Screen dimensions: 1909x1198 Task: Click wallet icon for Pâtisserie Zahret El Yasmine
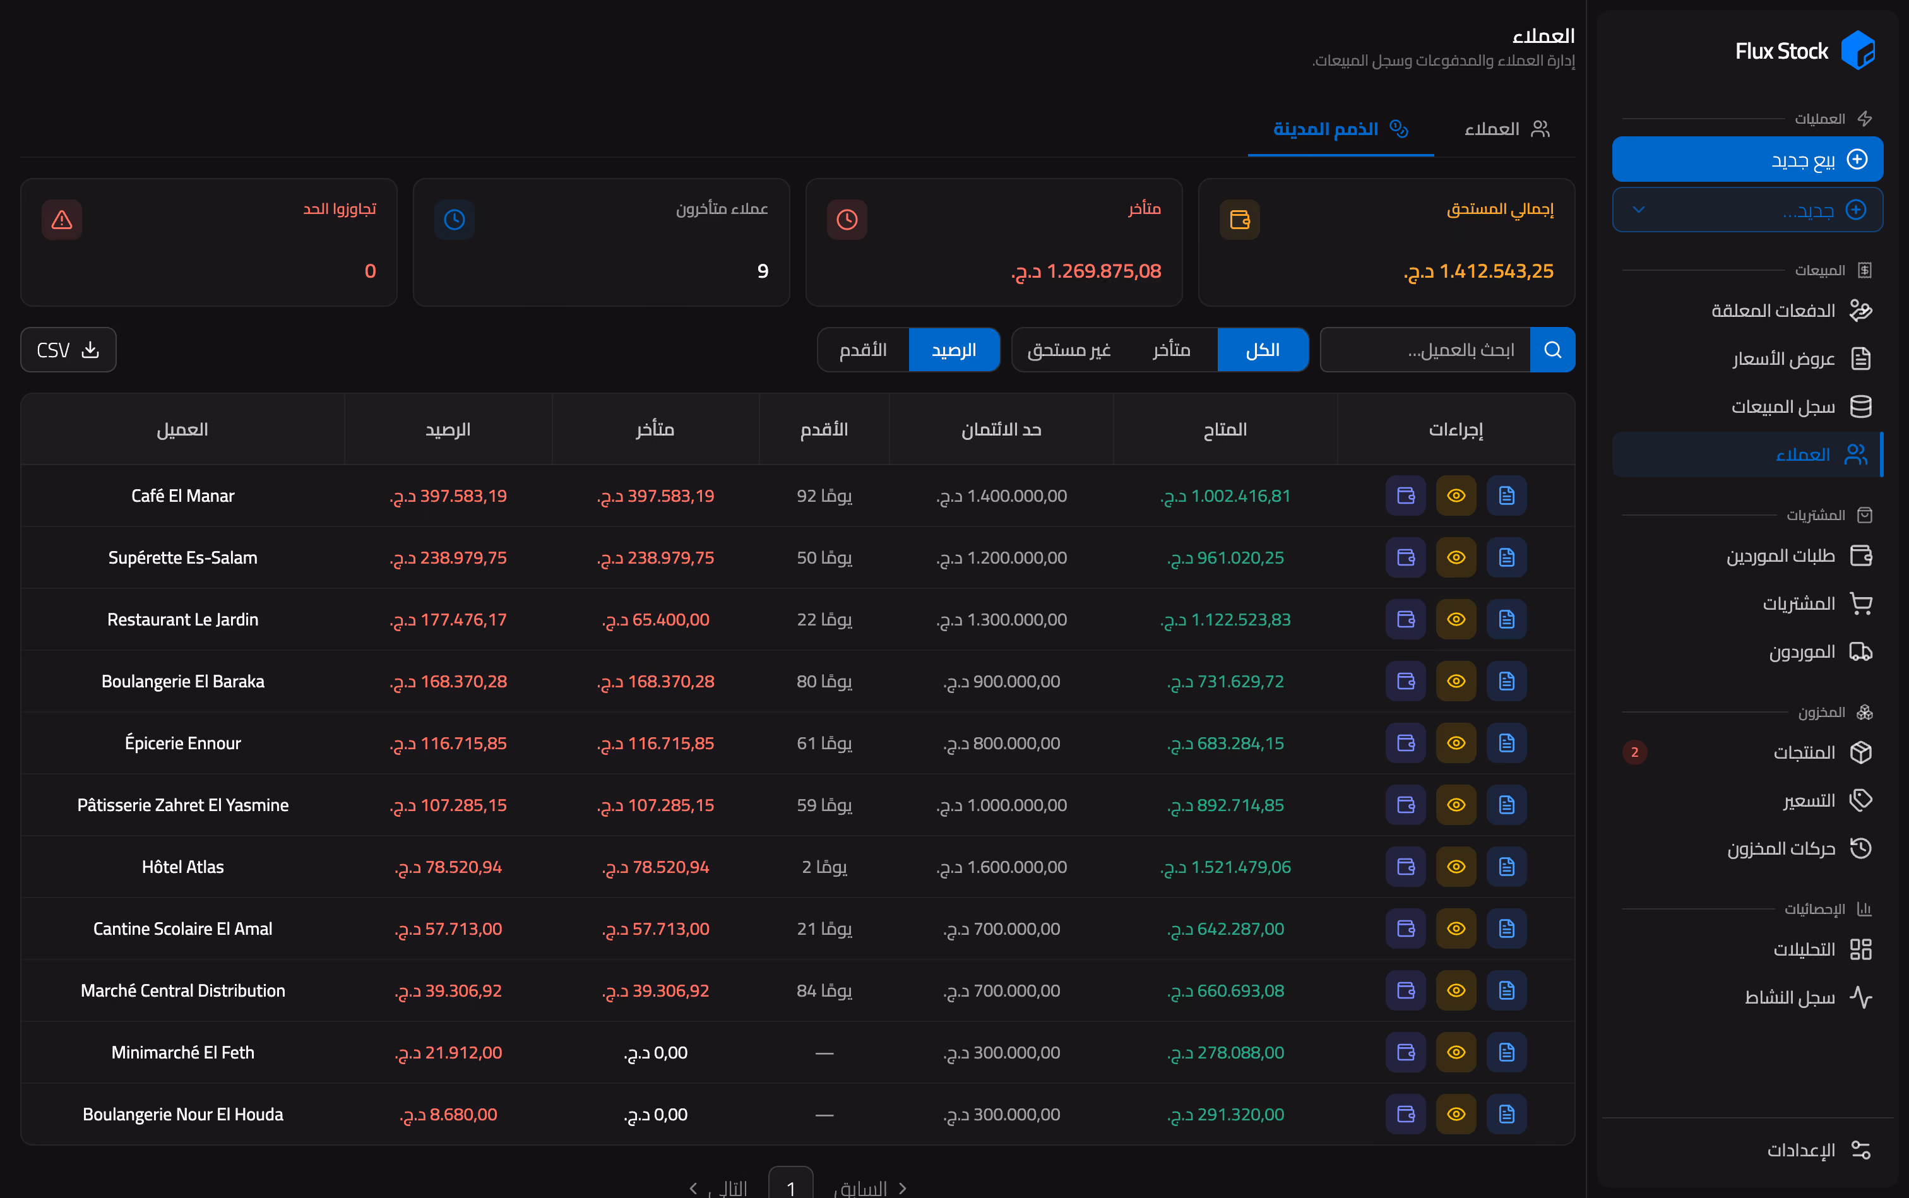click(1405, 805)
